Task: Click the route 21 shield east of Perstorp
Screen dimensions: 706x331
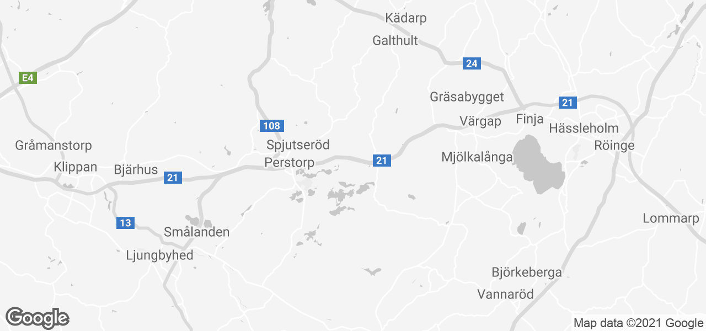Action: 382,161
